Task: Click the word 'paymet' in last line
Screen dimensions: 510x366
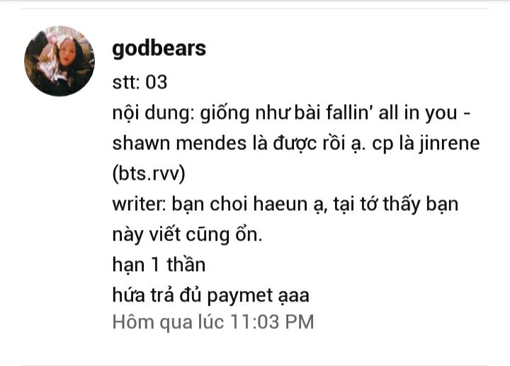Action: 239,296
